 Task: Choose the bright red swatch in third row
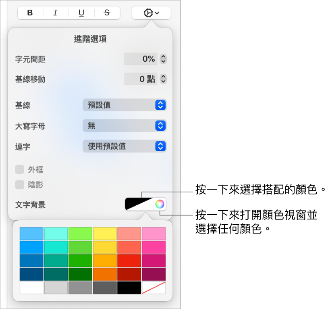point(129,261)
